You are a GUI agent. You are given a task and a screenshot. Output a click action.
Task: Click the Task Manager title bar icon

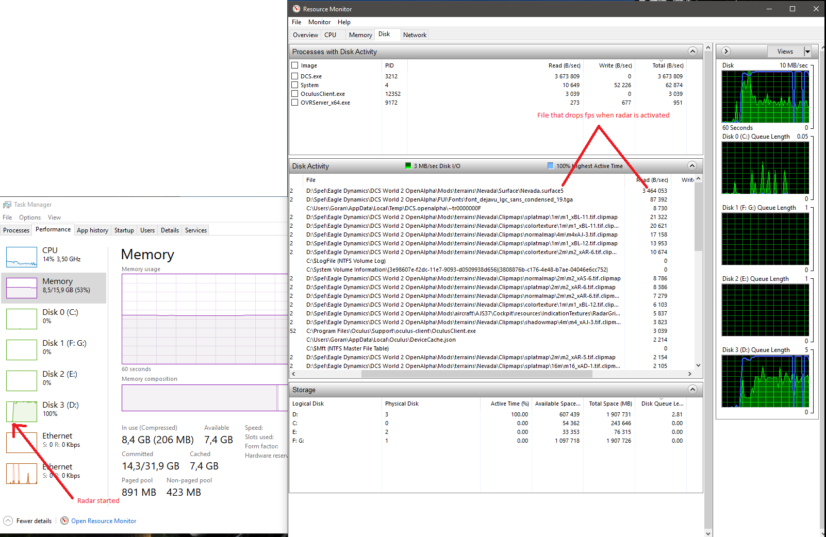click(x=7, y=205)
